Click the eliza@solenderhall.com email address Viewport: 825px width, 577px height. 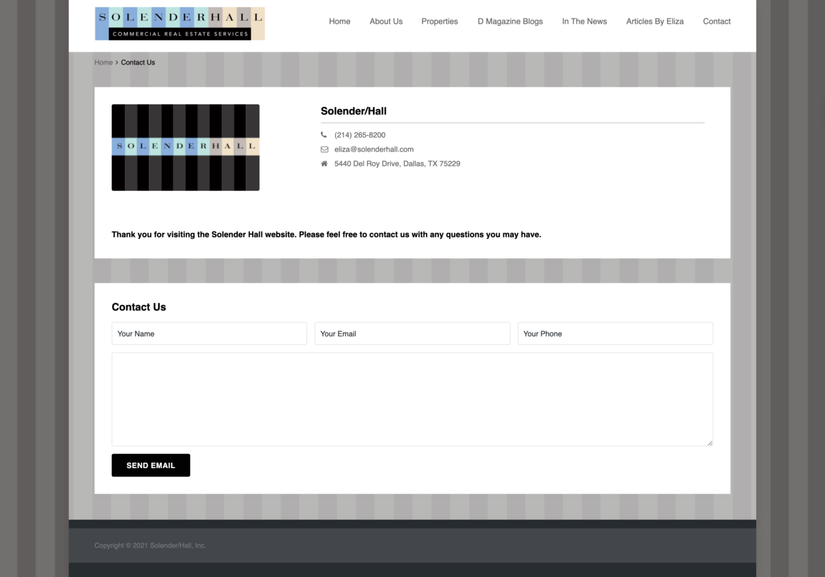tap(374, 149)
